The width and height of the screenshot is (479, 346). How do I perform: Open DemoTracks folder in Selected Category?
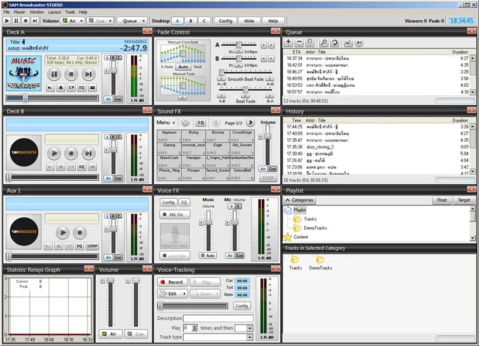[320, 263]
